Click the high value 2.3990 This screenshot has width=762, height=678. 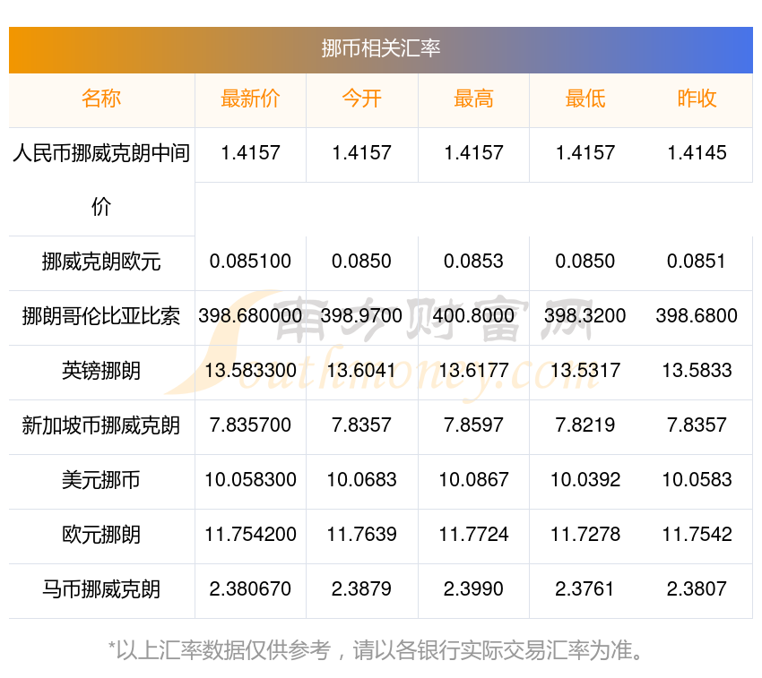(x=473, y=589)
